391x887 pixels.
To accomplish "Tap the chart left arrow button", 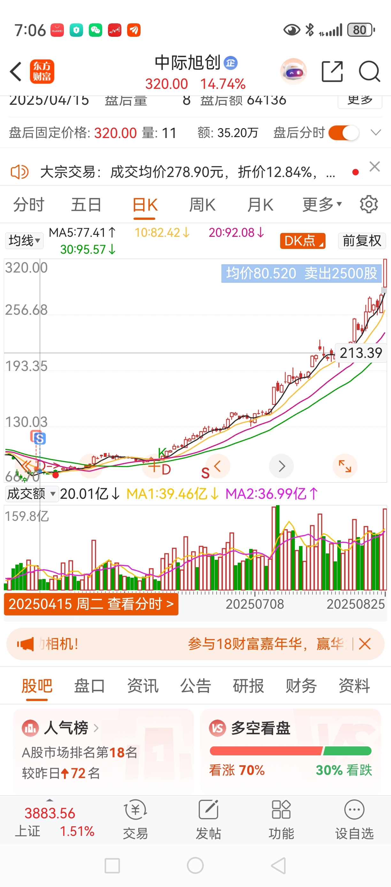I will [x=218, y=466].
